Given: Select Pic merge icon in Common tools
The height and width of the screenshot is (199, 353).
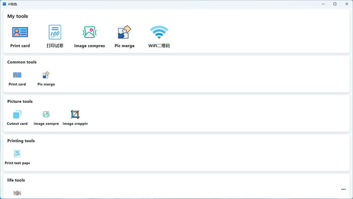Looking at the screenshot, I should [46, 75].
